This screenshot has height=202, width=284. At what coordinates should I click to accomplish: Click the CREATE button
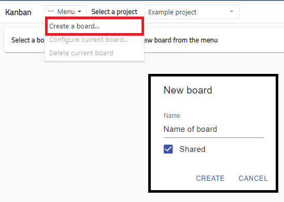click(210, 178)
